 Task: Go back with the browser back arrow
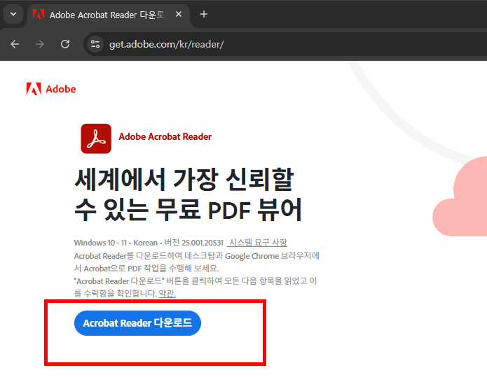pos(15,44)
